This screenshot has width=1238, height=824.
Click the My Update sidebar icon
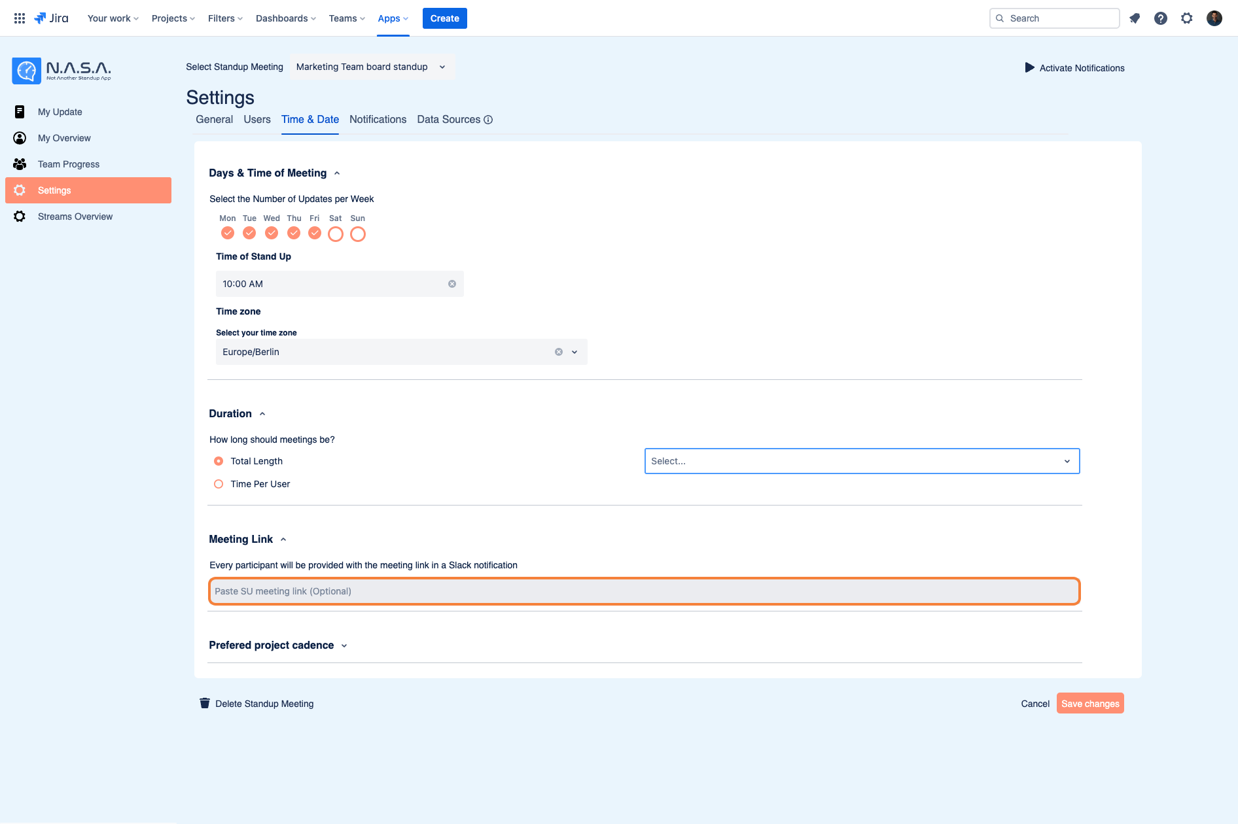click(20, 112)
